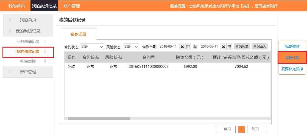This screenshot has width=307, height=134.
Task: Open 我的首页 in left sidebar
Action: pos(28,20)
